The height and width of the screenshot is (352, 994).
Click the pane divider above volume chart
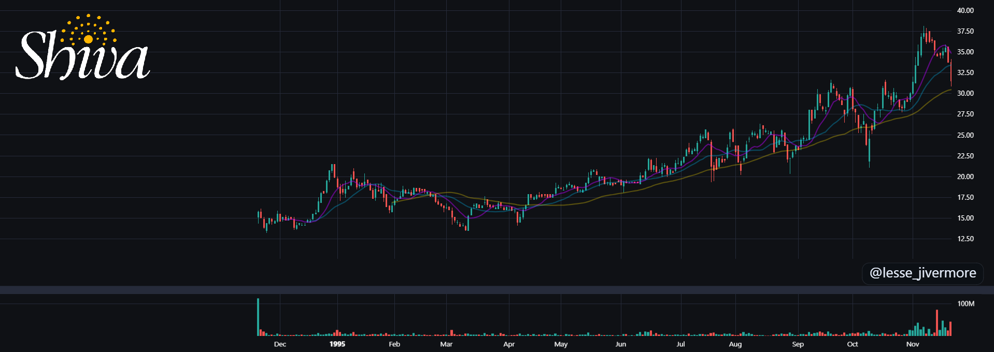click(497, 290)
